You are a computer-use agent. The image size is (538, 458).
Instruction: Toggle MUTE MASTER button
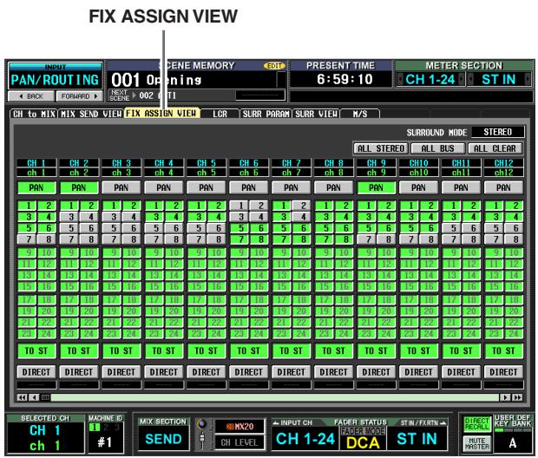(x=476, y=443)
